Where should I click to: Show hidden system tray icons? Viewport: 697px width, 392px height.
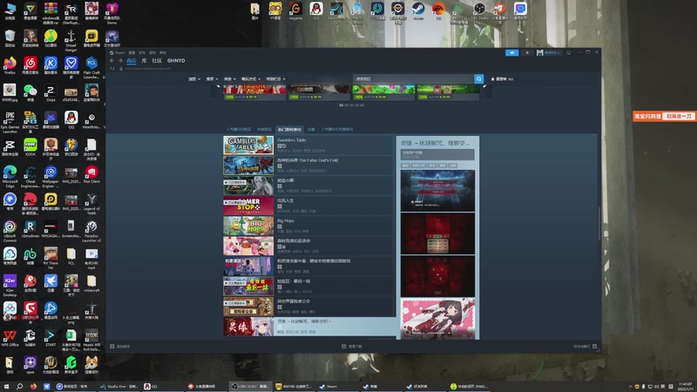point(630,387)
